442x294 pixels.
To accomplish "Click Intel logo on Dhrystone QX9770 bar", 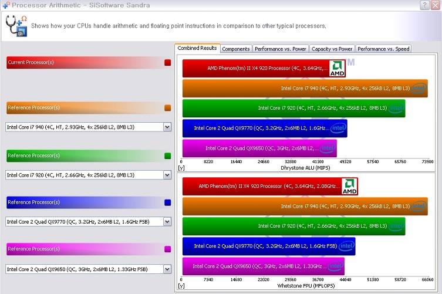I will 338,128.
